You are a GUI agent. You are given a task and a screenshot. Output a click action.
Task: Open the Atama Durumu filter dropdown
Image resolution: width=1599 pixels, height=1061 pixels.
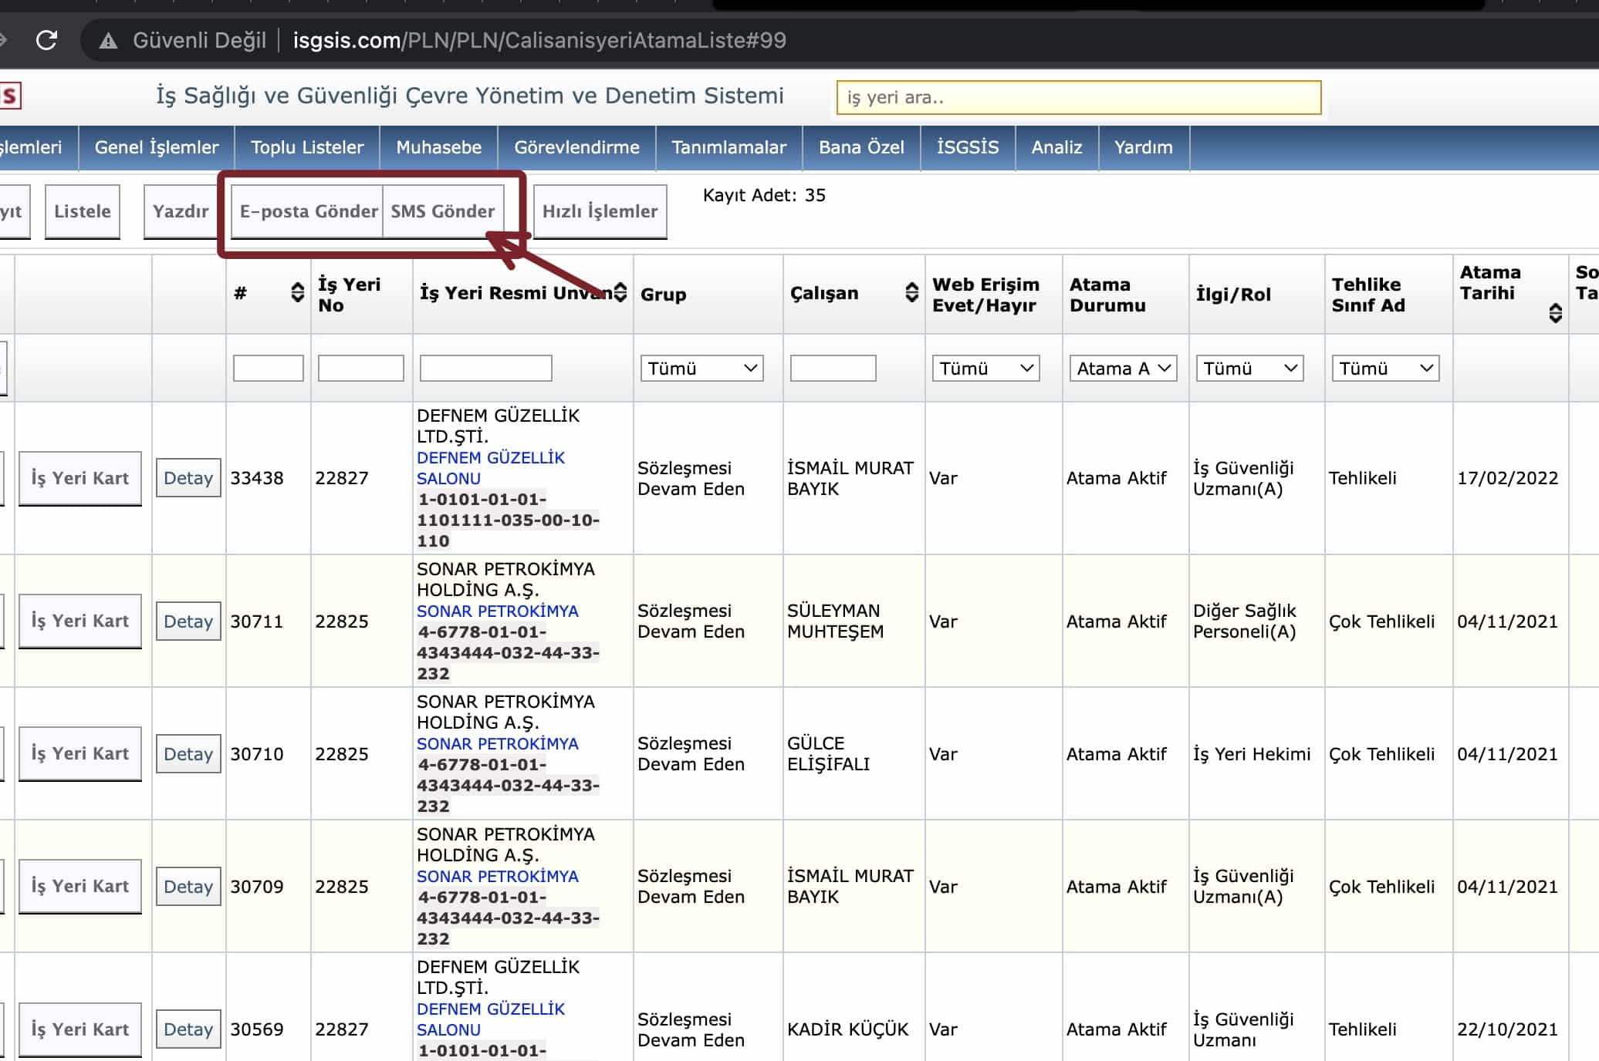[x=1123, y=369]
